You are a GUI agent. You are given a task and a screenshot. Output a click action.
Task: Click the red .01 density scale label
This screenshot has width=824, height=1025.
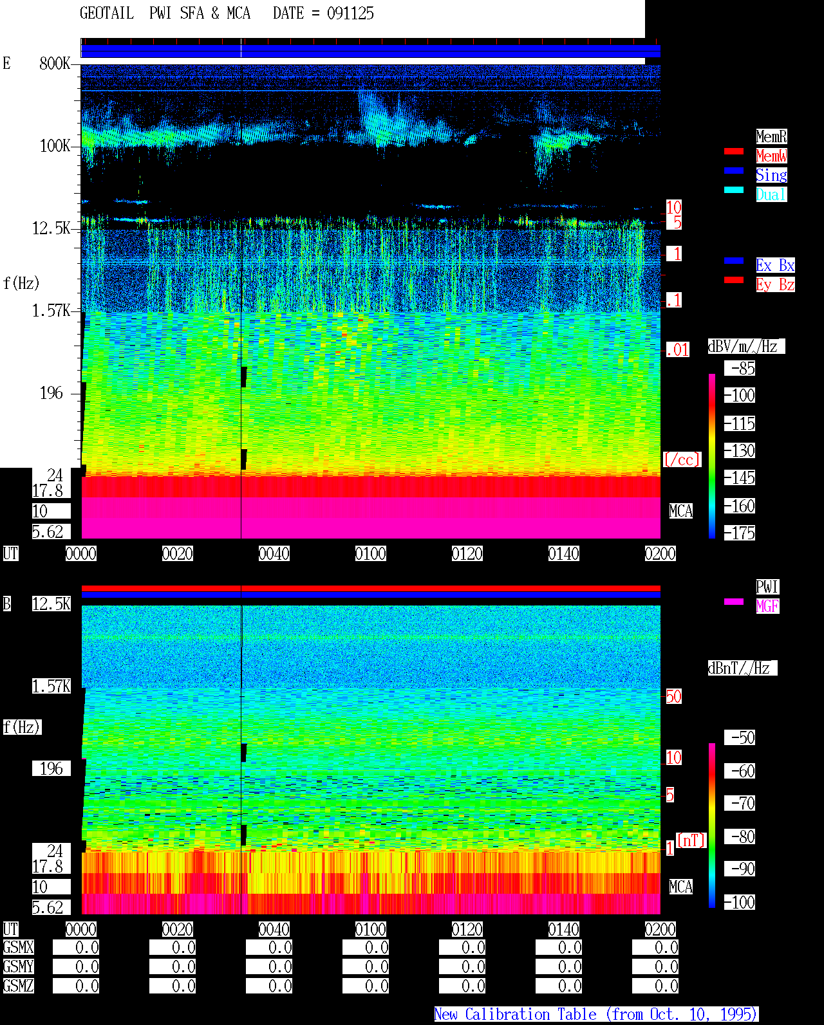[x=678, y=349]
